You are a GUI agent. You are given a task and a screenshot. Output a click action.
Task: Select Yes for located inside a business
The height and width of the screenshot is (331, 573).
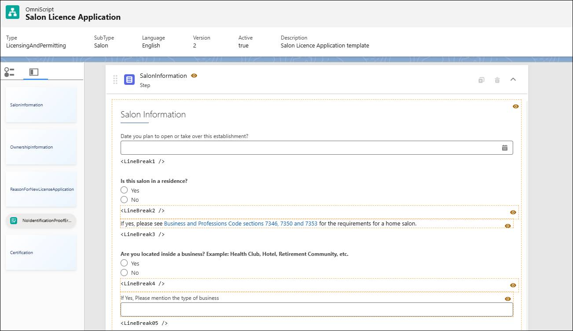124,263
